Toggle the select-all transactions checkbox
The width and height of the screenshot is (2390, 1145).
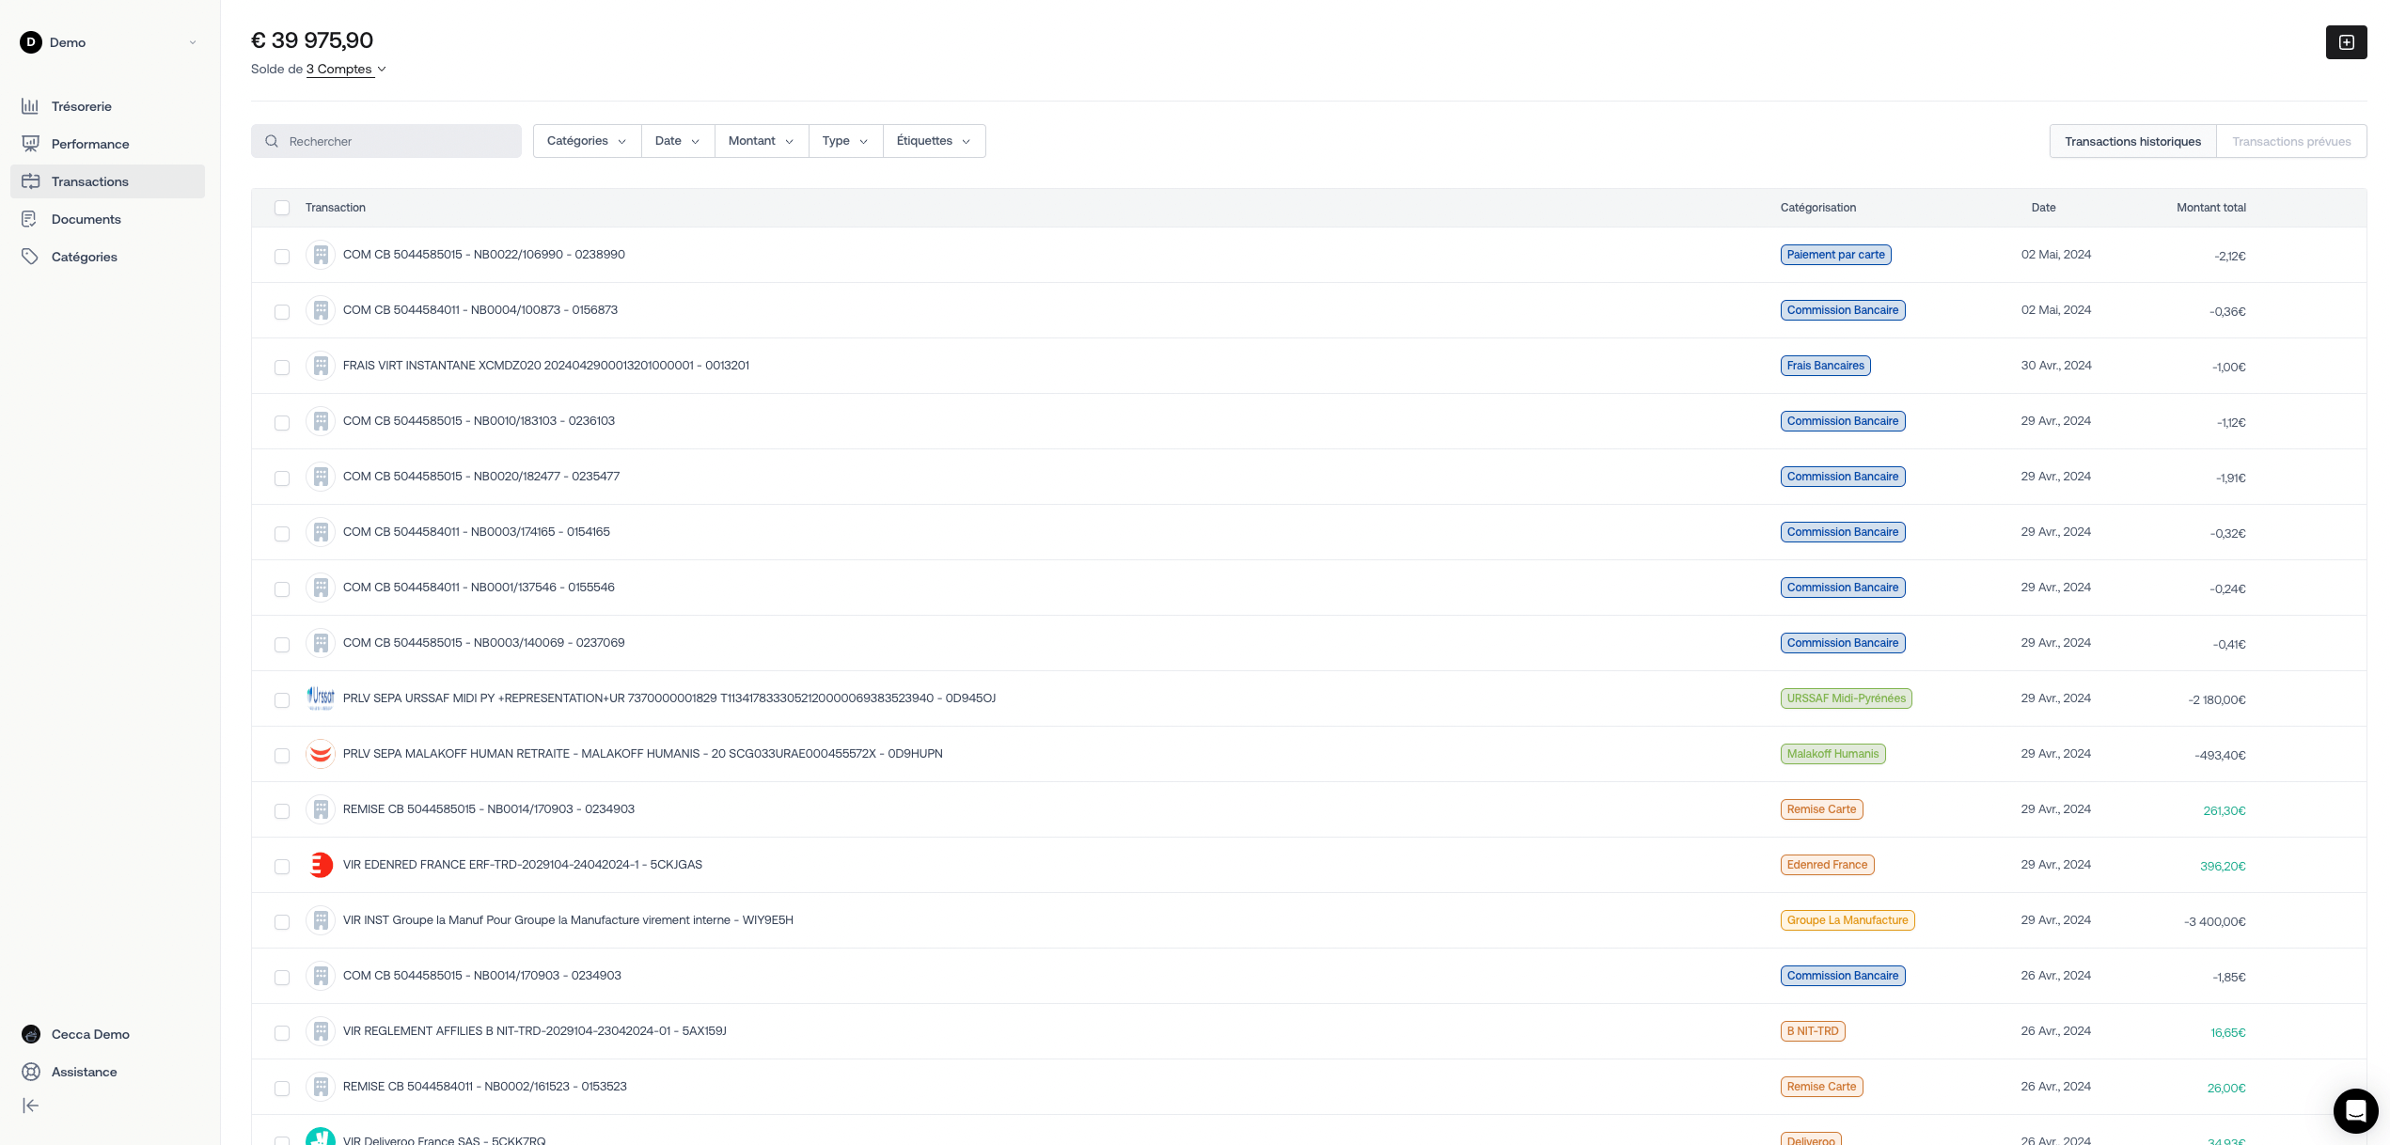(280, 208)
